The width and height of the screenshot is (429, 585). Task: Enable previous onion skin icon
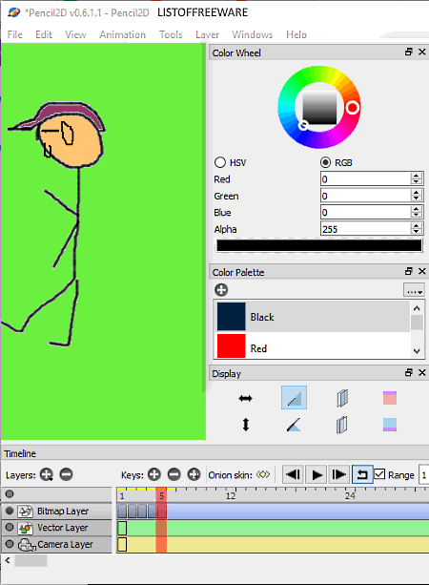pos(342,398)
